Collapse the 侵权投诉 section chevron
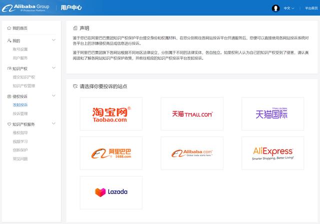Screen dimensions: 320x224 pyautogui.click(x=53, y=95)
